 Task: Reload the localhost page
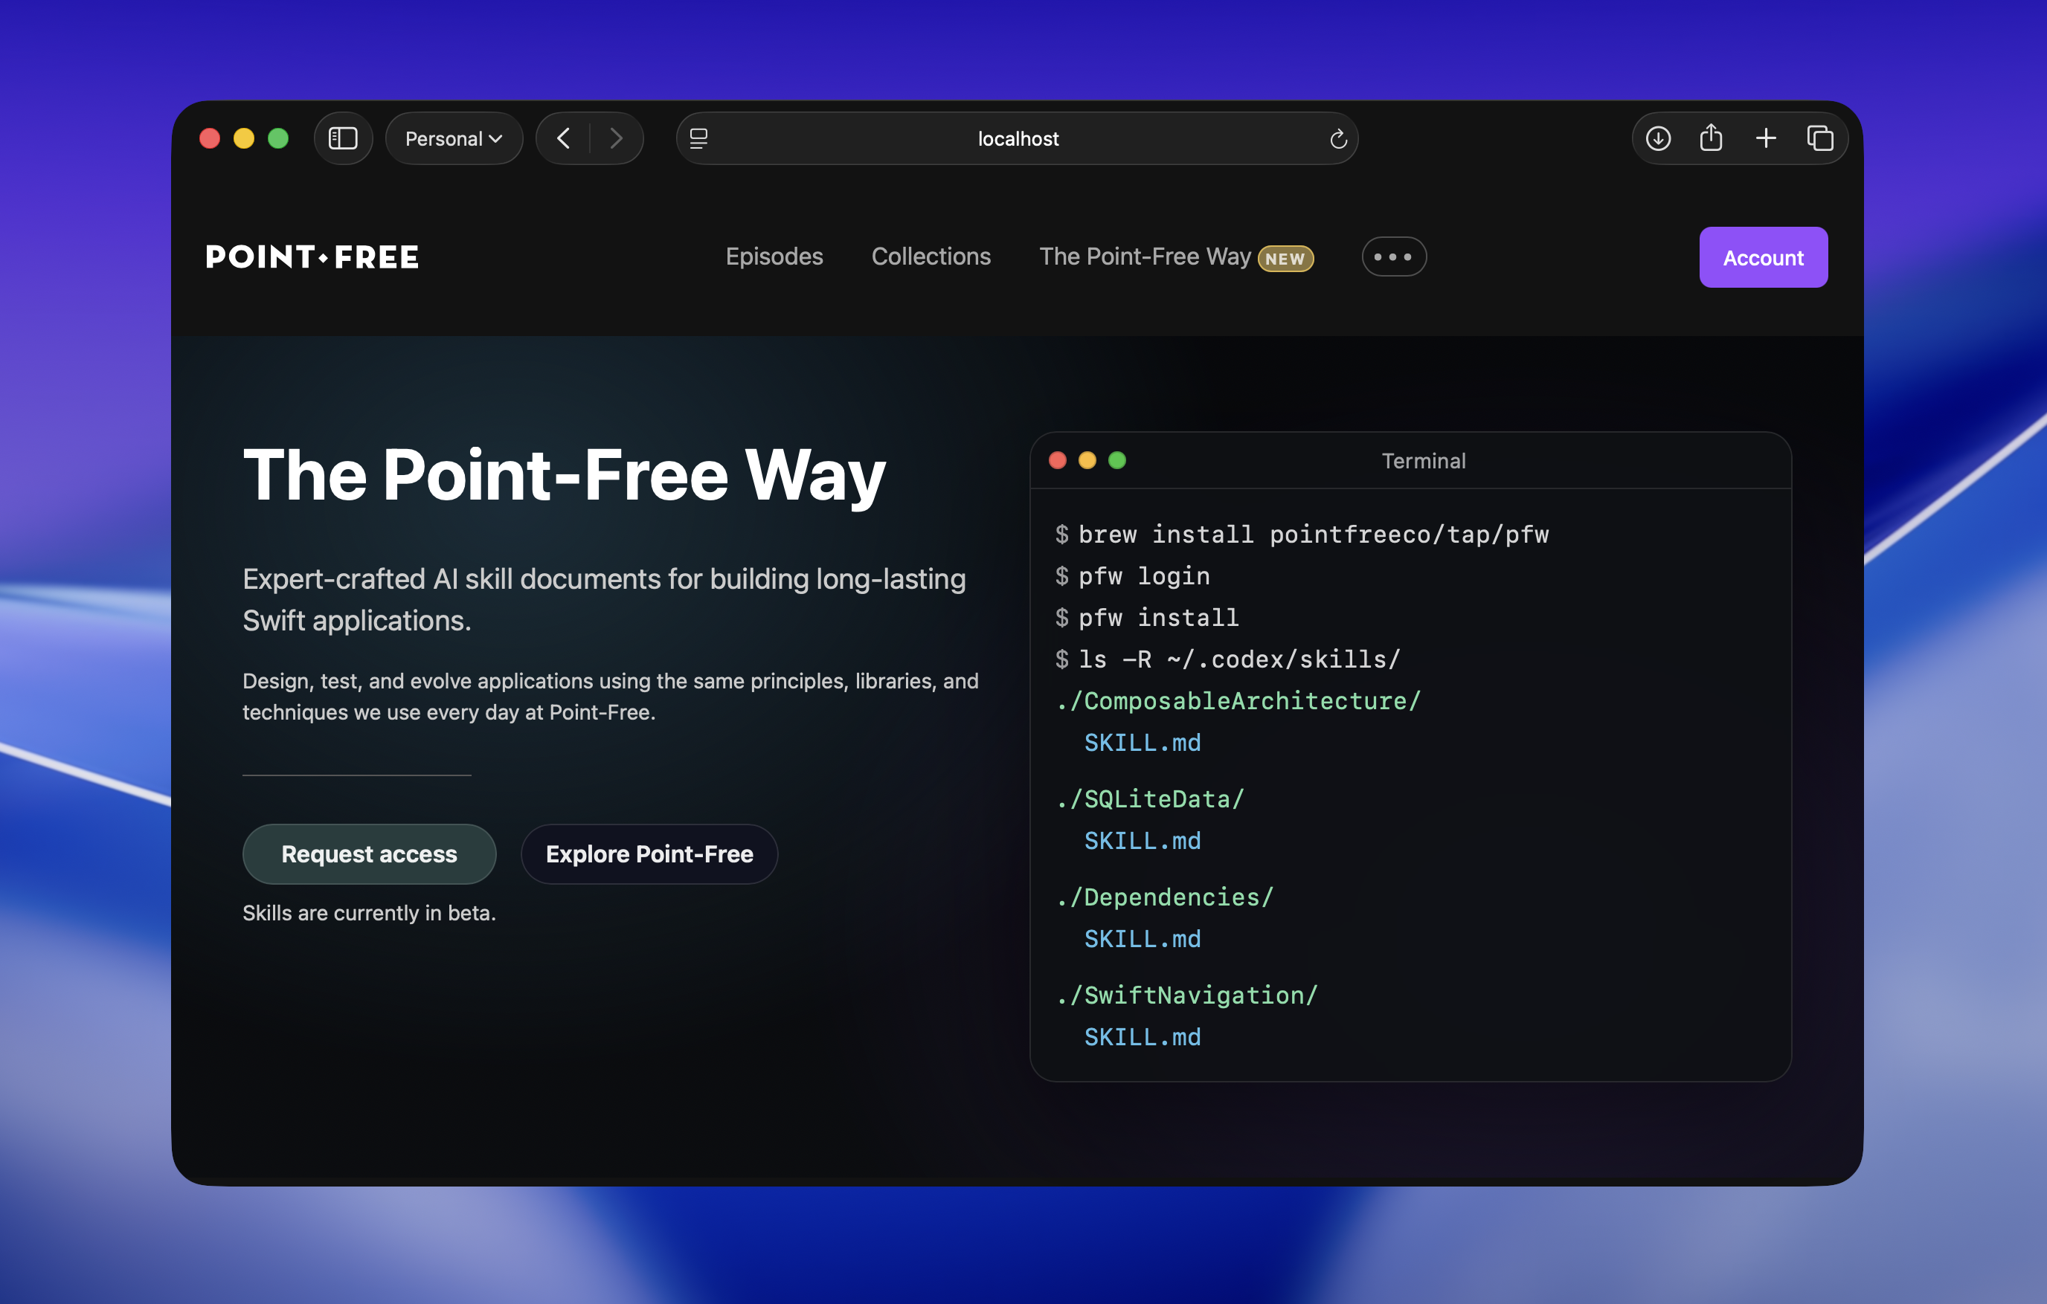coord(1337,138)
